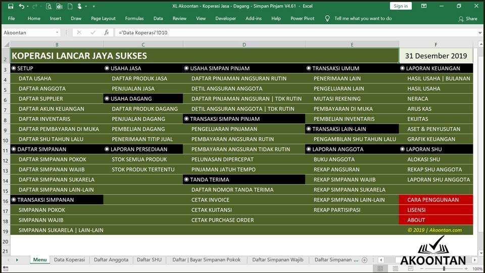
Task: Click the red CARA PENGGUNAAN button
Action: pyautogui.click(x=435, y=200)
